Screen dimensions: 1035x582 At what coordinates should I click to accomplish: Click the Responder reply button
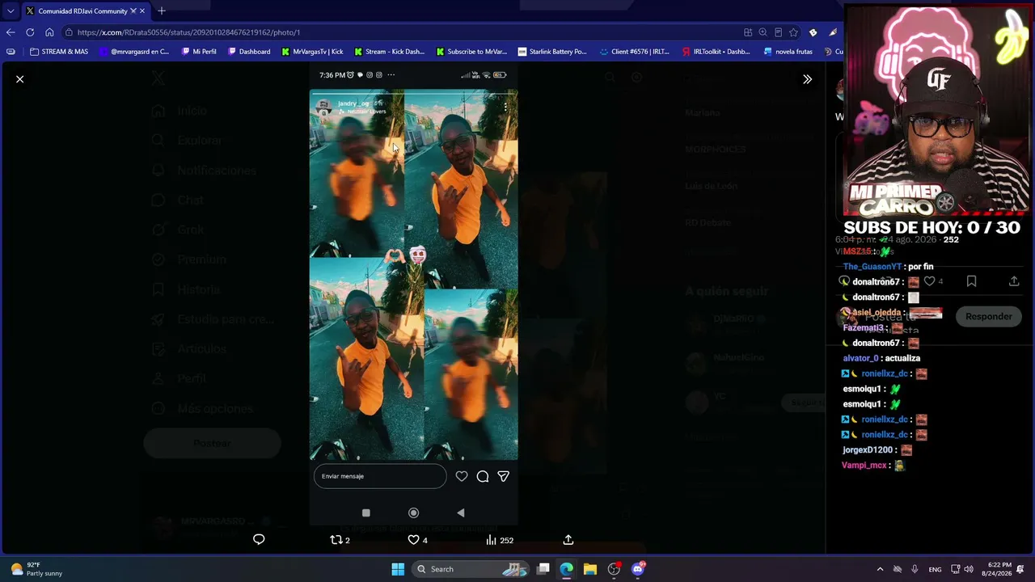988,317
